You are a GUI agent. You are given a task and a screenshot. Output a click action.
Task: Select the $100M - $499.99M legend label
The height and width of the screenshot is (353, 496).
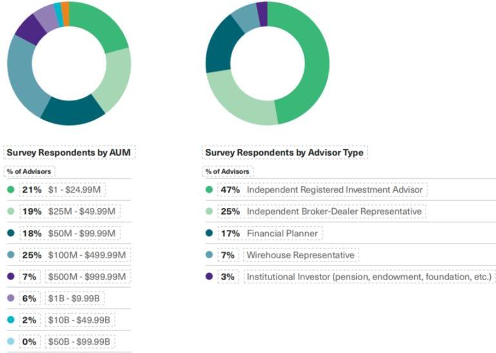(x=88, y=255)
